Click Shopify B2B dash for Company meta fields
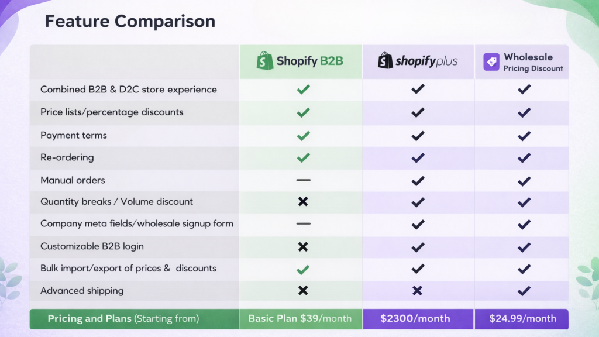This screenshot has width=599, height=337. pos(303,223)
